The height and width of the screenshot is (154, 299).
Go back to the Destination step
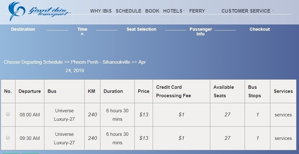tap(23, 29)
